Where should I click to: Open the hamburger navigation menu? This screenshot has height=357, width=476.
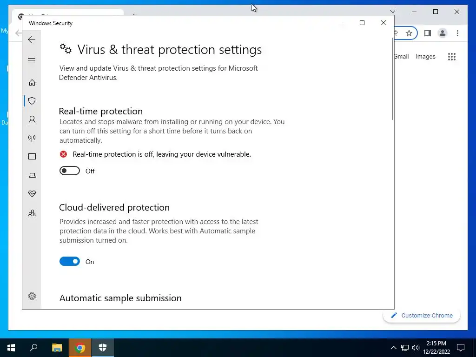pyautogui.click(x=32, y=60)
